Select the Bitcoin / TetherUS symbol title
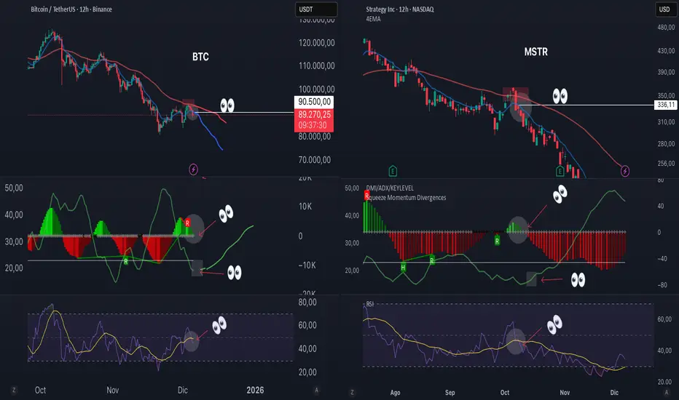 point(71,9)
